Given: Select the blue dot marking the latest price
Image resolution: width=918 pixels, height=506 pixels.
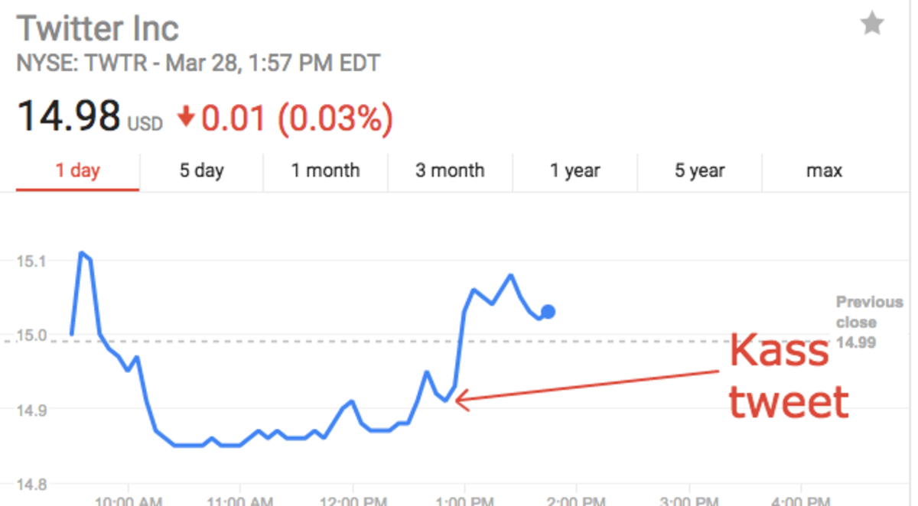Looking at the screenshot, I should tap(548, 310).
